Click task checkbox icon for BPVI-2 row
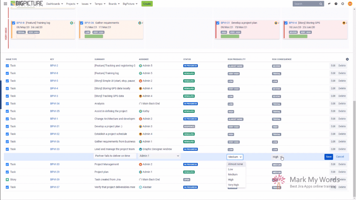The image size is (356, 200). (7, 66)
